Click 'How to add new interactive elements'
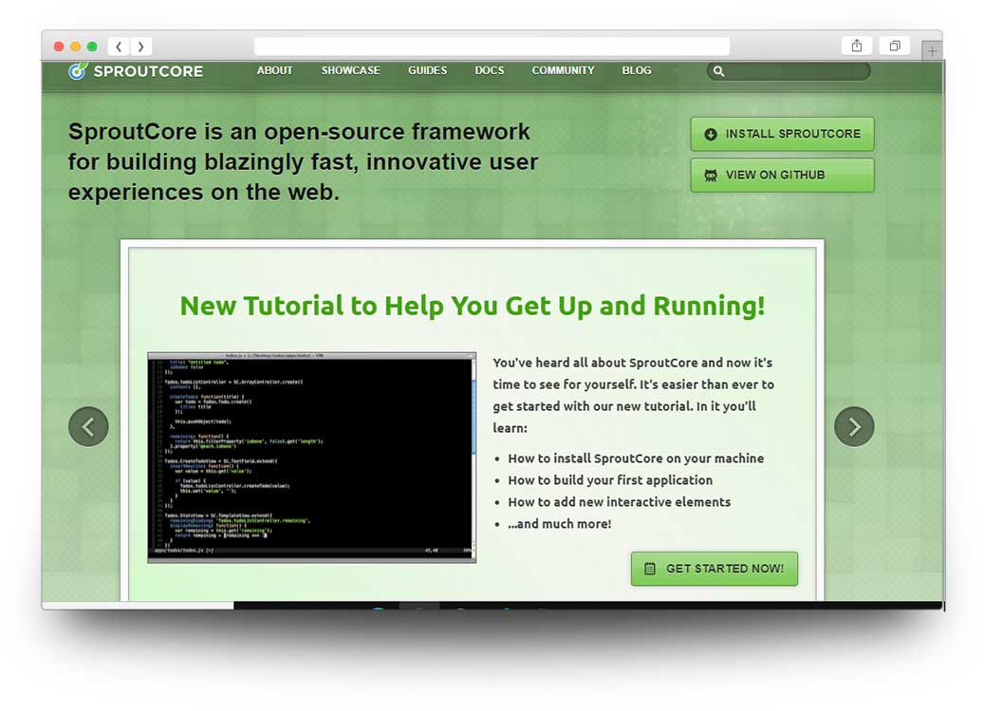This screenshot has height=711, width=984. tap(619, 502)
